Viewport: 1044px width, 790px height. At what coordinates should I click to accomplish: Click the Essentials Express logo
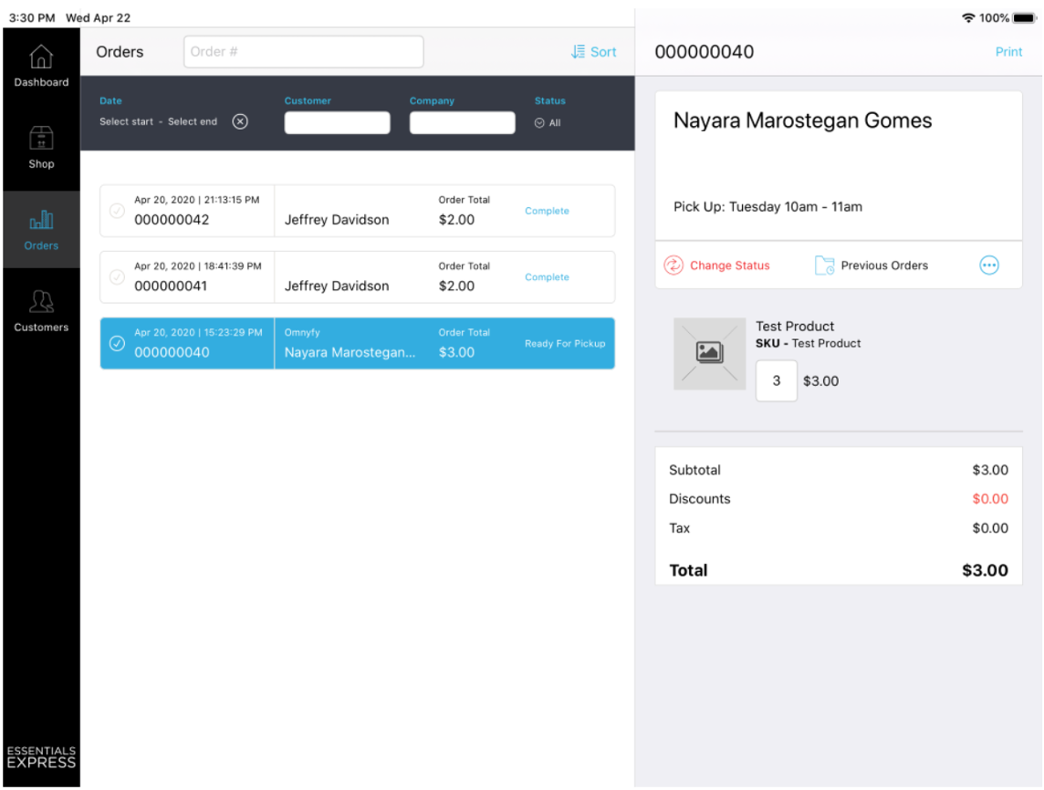41,757
